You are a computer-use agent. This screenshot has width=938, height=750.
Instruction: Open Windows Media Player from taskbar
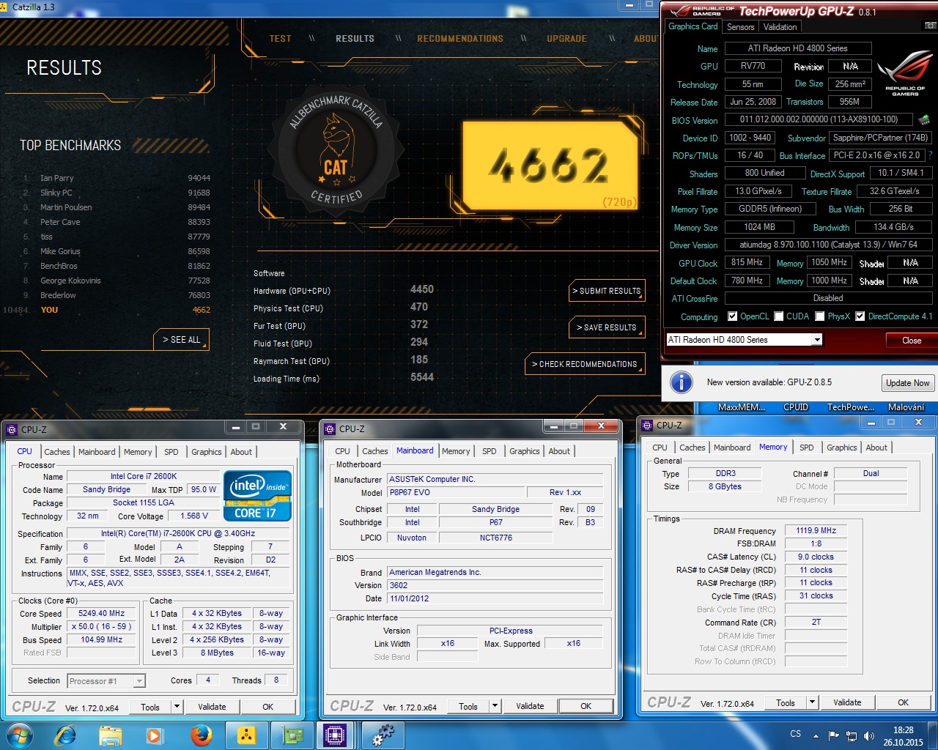(154, 735)
